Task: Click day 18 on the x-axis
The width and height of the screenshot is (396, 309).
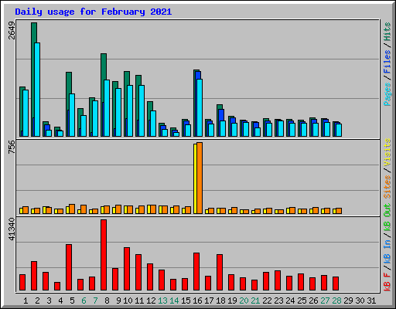Action: [220, 301]
